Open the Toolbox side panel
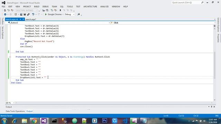Screen dimensions: 221x124 pos(2,21)
